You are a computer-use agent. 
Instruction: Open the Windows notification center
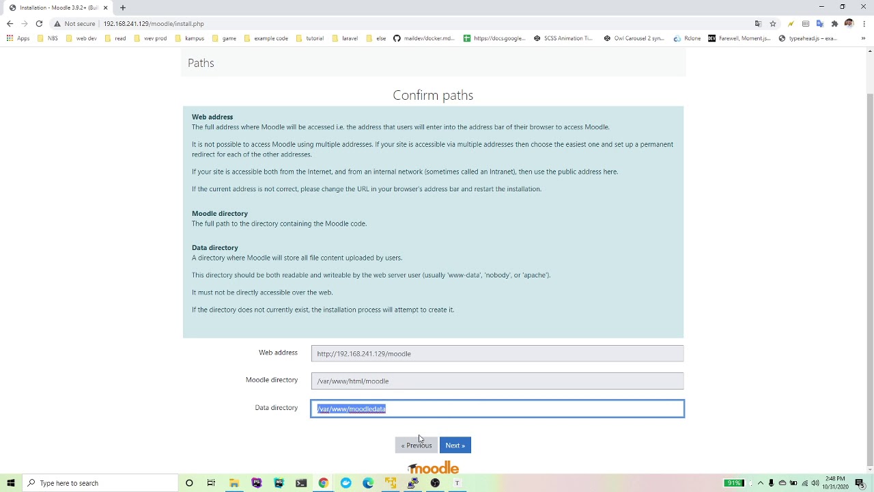click(860, 483)
